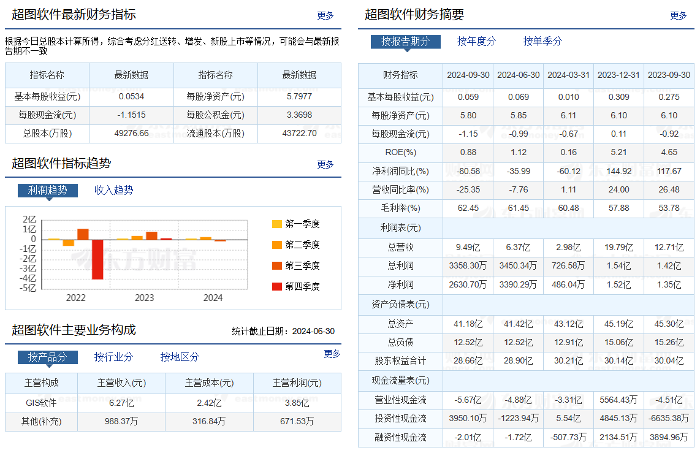Click the 毛利率(%) row label
Image resolution: width=700 pixels, height=453 pixels.
[x=400, y=208]
